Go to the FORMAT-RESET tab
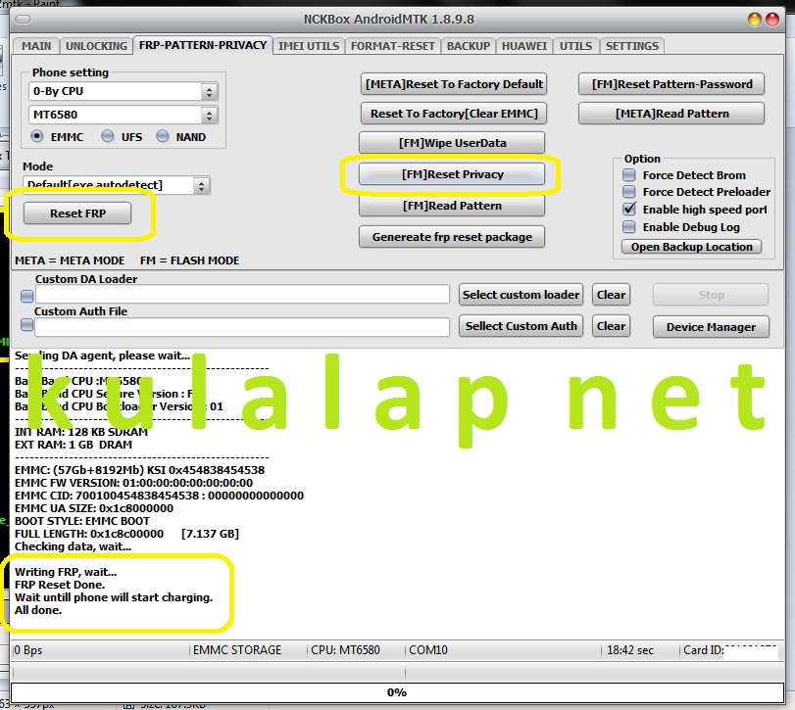Image resolution: width=795 pixels, height=710 pixels. (x=393, y=46)
